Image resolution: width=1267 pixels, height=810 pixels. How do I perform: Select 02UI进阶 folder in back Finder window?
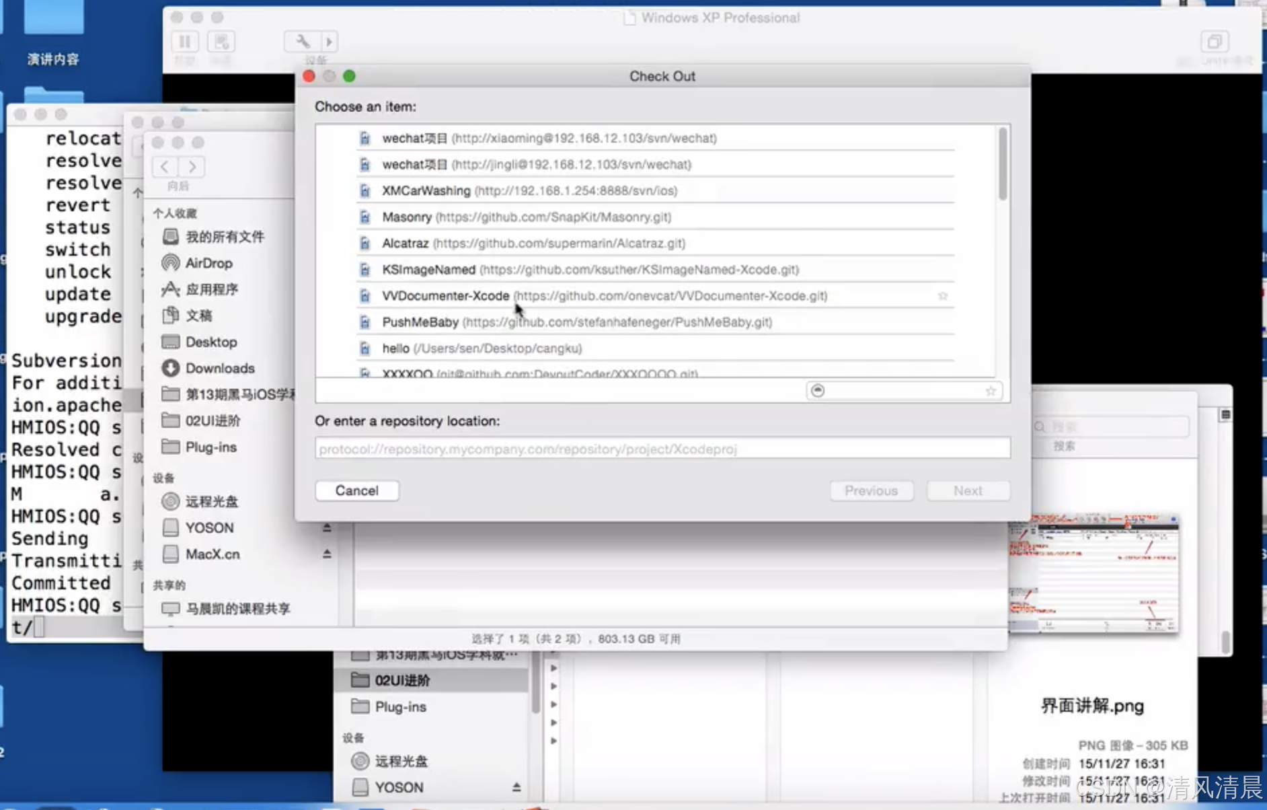point(432,680)
